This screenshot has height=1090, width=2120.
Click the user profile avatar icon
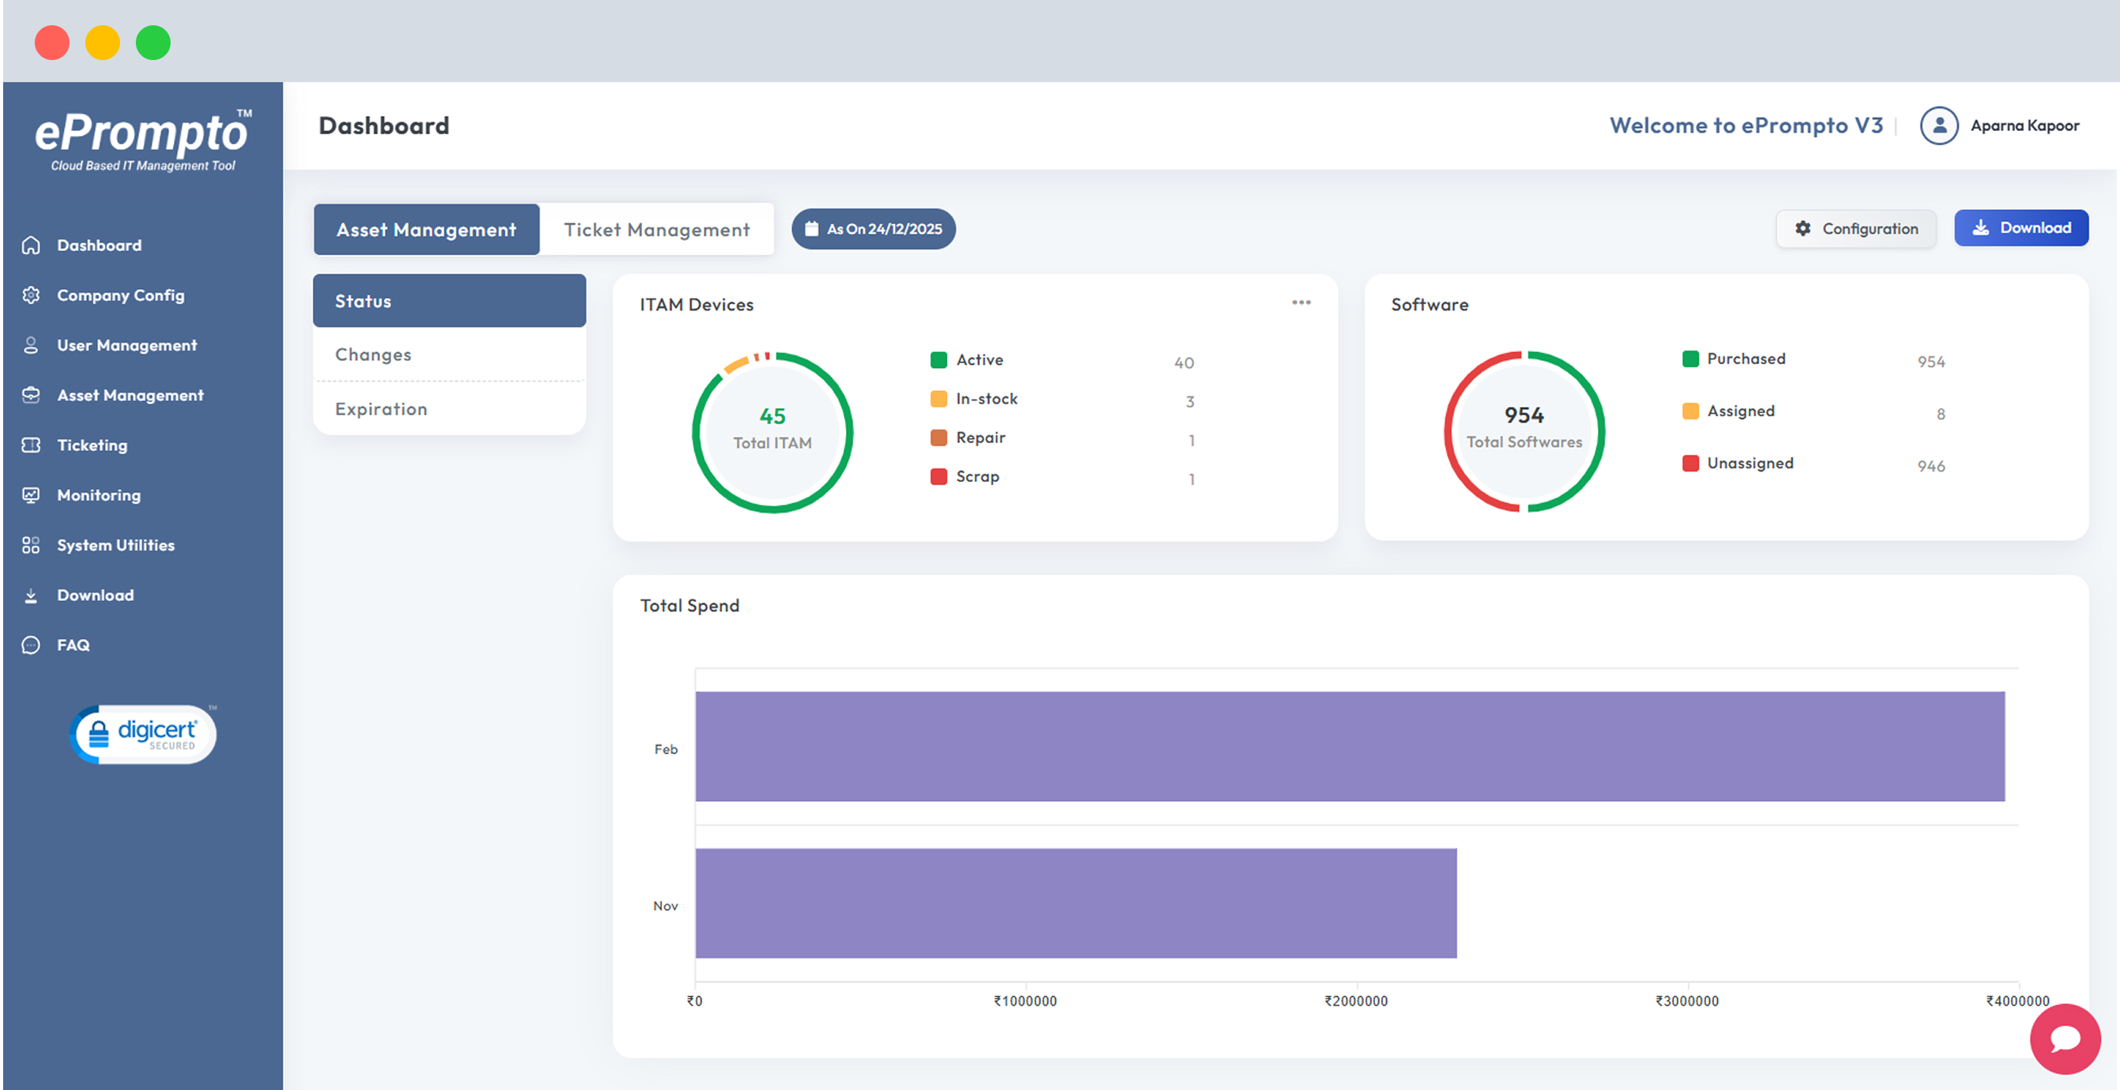[1938, 126]
